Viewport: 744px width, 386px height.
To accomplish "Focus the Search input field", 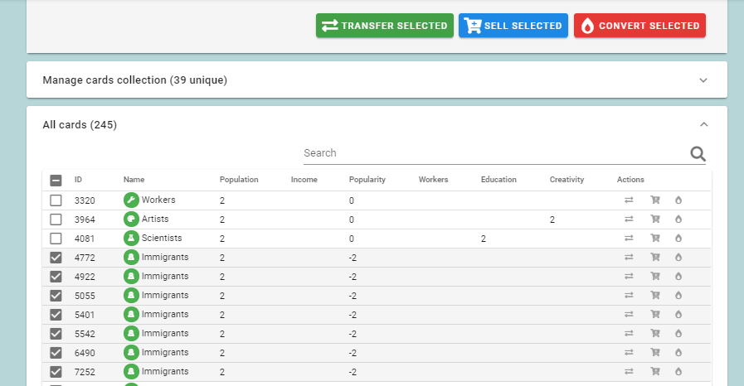I will click(x=496, y=153).
